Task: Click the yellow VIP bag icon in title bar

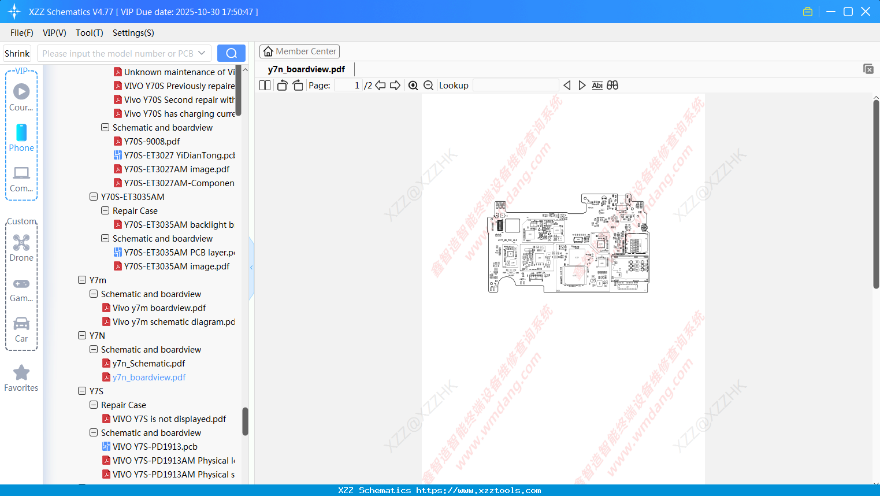Action: click(x=808, y=12)
